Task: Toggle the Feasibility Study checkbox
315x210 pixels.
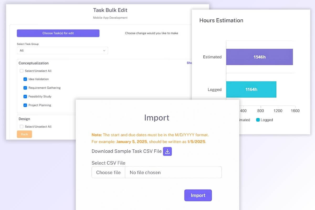Action: click(25, 97)
